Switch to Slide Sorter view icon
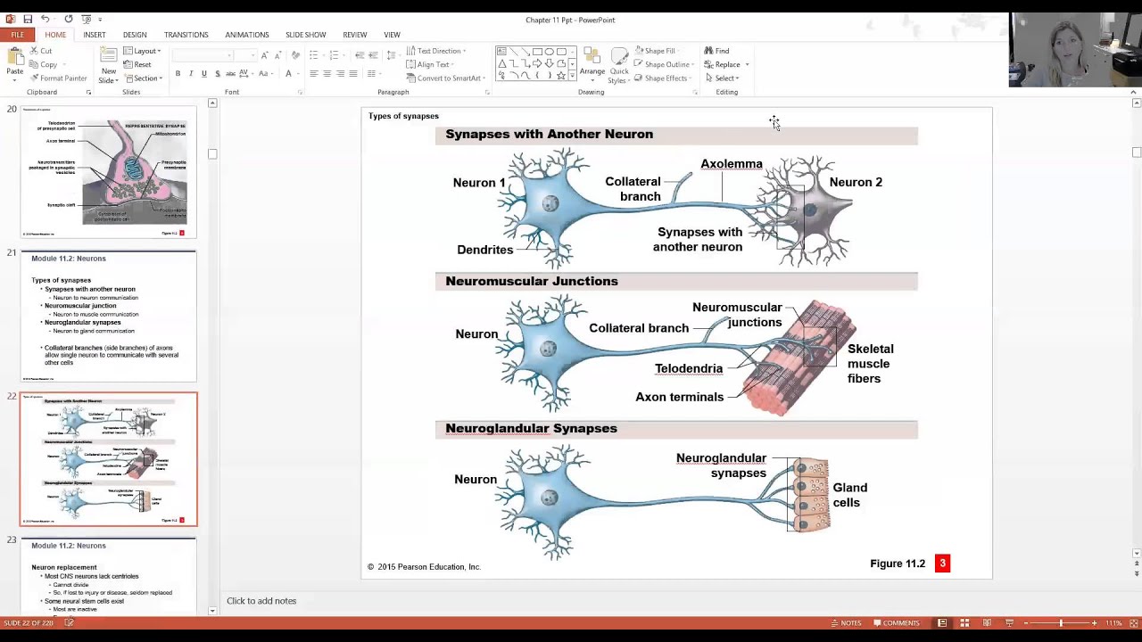1142x642 pixels. coord(964,622)
